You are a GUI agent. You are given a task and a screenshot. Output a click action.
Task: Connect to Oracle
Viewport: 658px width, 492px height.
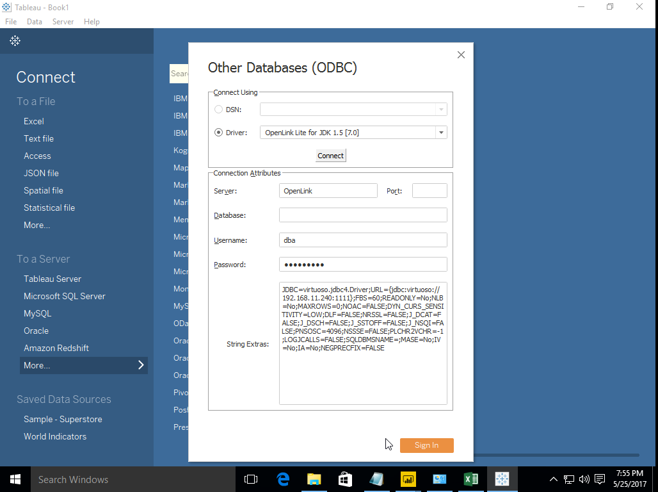(x=36, y=331)
